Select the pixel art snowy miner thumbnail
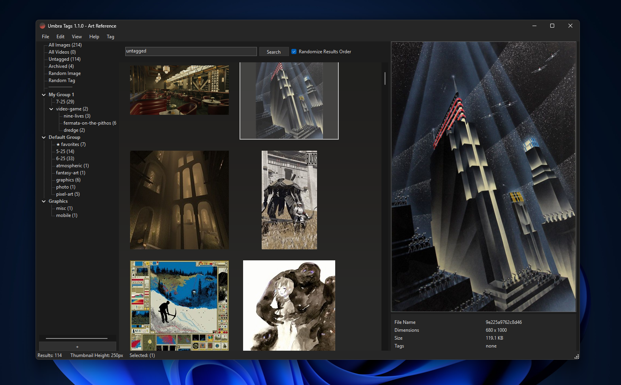Viewport: 621px width, 385px height. tap(179, 305)
